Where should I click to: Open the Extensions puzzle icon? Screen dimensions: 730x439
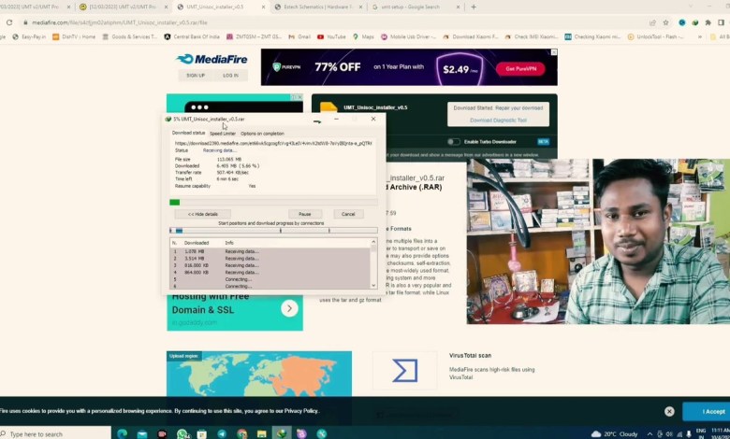click(708, 22)
